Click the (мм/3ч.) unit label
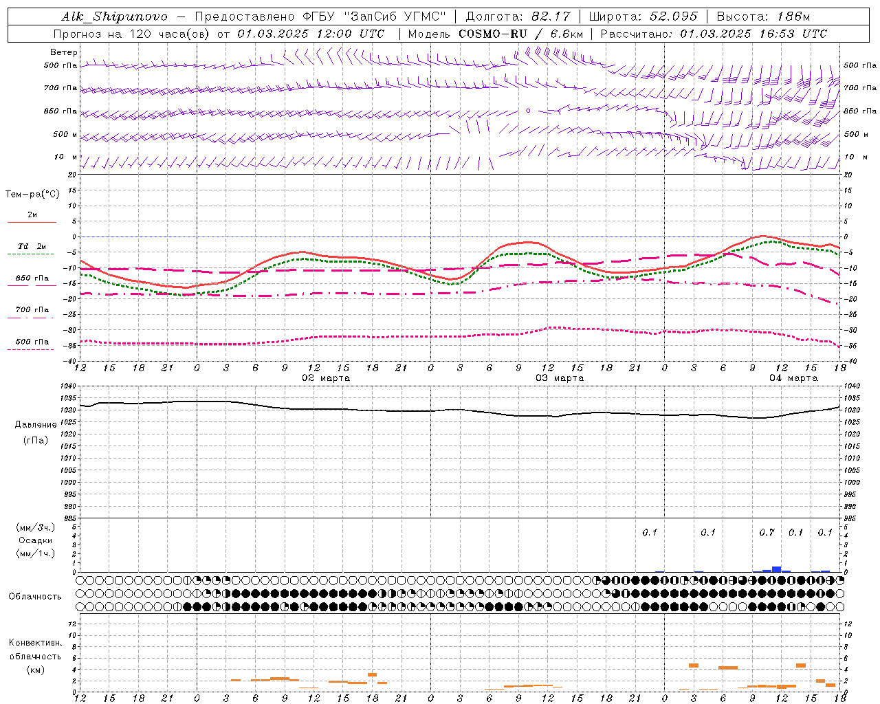Viewport: 880px width, 704px height. (36, 527)
